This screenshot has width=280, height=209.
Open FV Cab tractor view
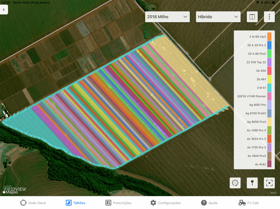(248, 203)
